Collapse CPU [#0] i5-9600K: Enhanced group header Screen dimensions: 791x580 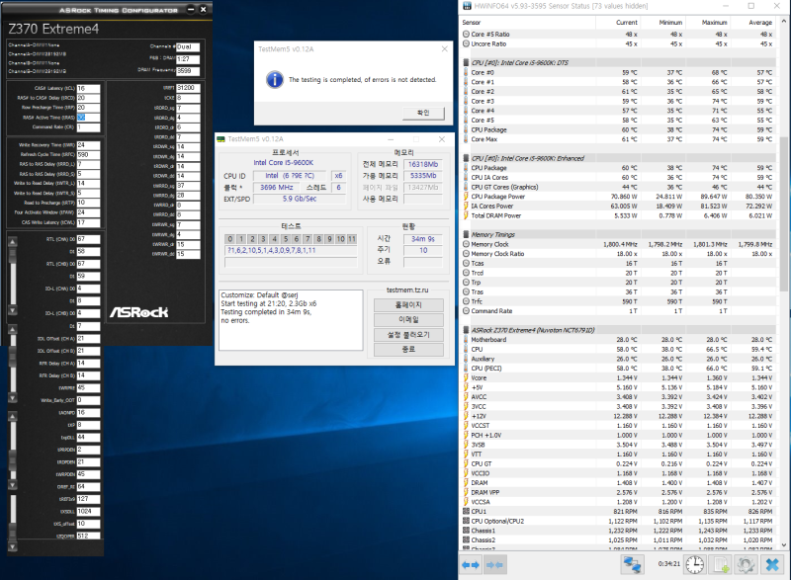pyautogui.click(x=466, y=158)
